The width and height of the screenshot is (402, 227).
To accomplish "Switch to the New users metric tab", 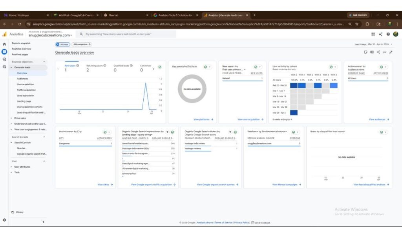I will (x=69, y=66).
